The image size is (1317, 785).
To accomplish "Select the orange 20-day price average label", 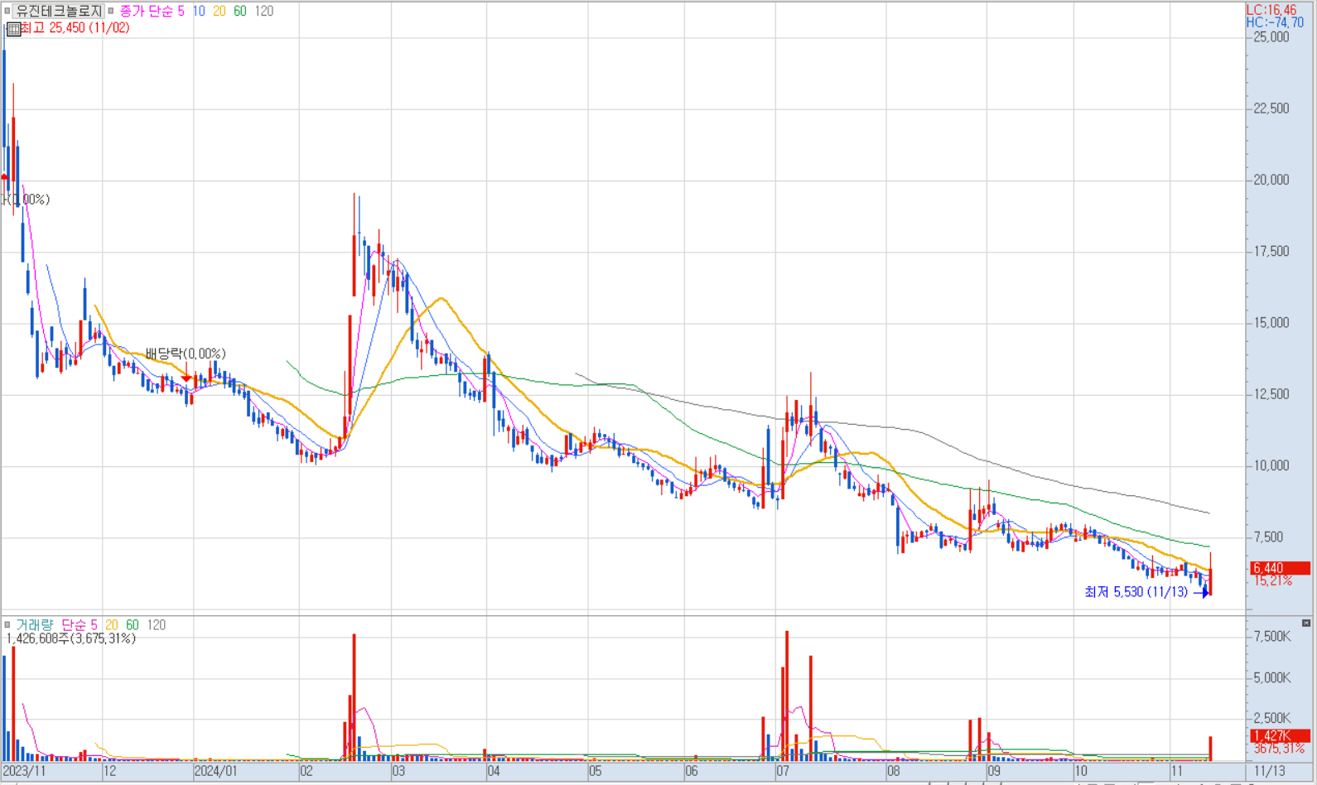I will 219,11.
